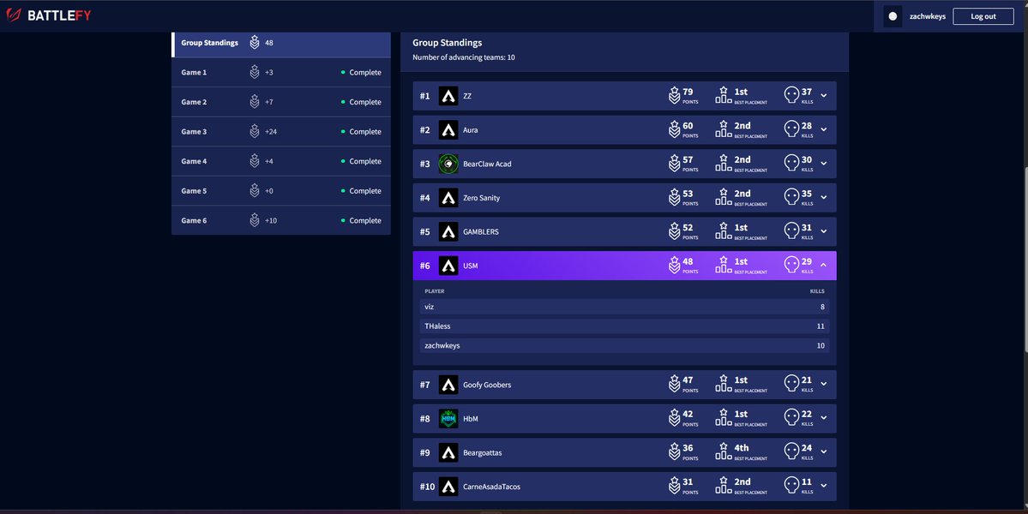Expand the BearClaw Acad row chevron
Screen dimensions: 1028x514
tap(823, 164)
